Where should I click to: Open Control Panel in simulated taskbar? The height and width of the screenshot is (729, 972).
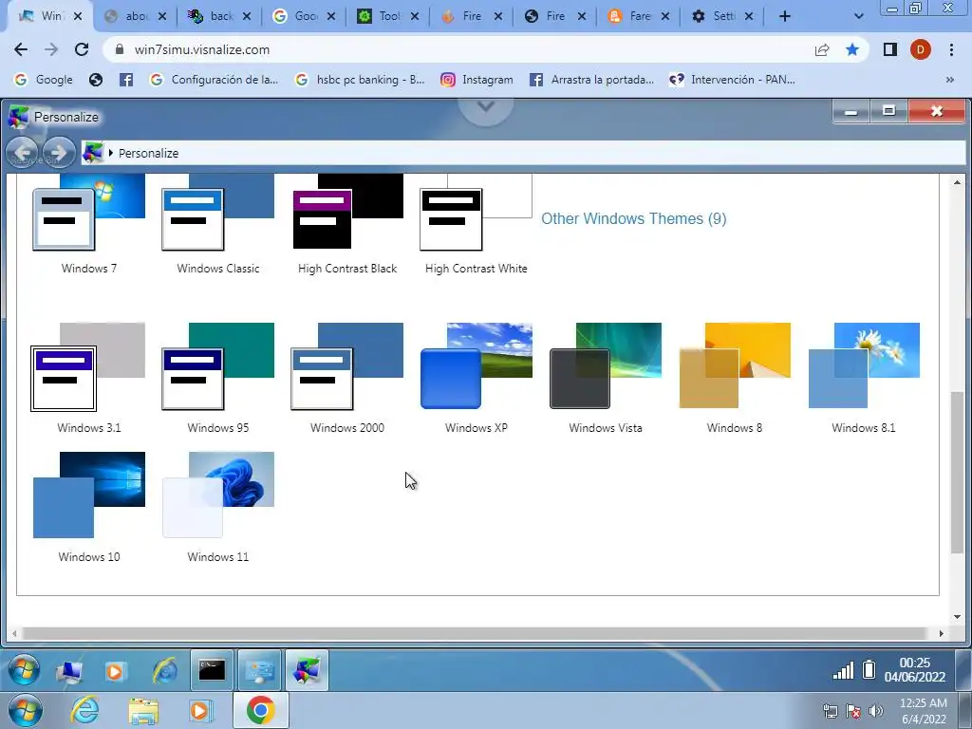coord(260,670)
